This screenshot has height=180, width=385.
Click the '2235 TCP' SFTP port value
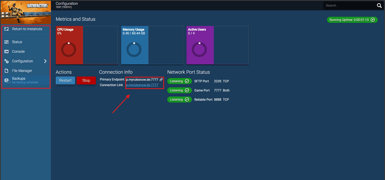click(221, 81)
